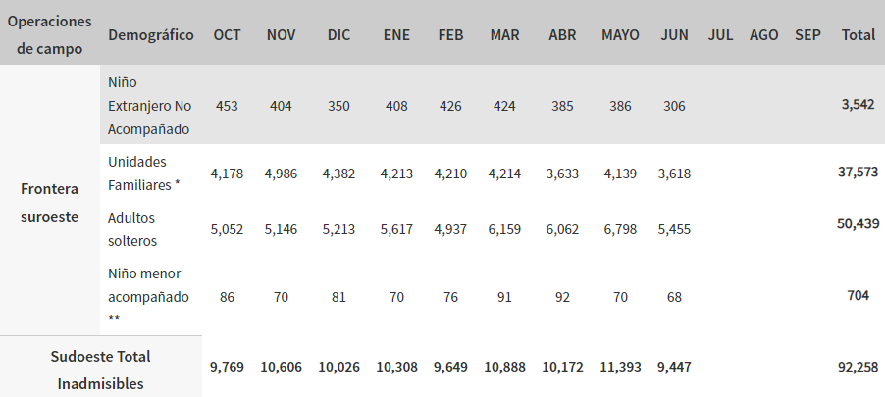885x397 pixels.
Task: Click the total value 92,258
Action: [858, 368]
